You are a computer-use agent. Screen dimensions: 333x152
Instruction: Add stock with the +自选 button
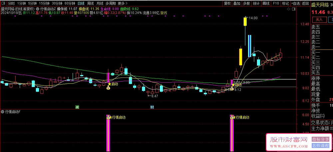[x=296, y=3]
